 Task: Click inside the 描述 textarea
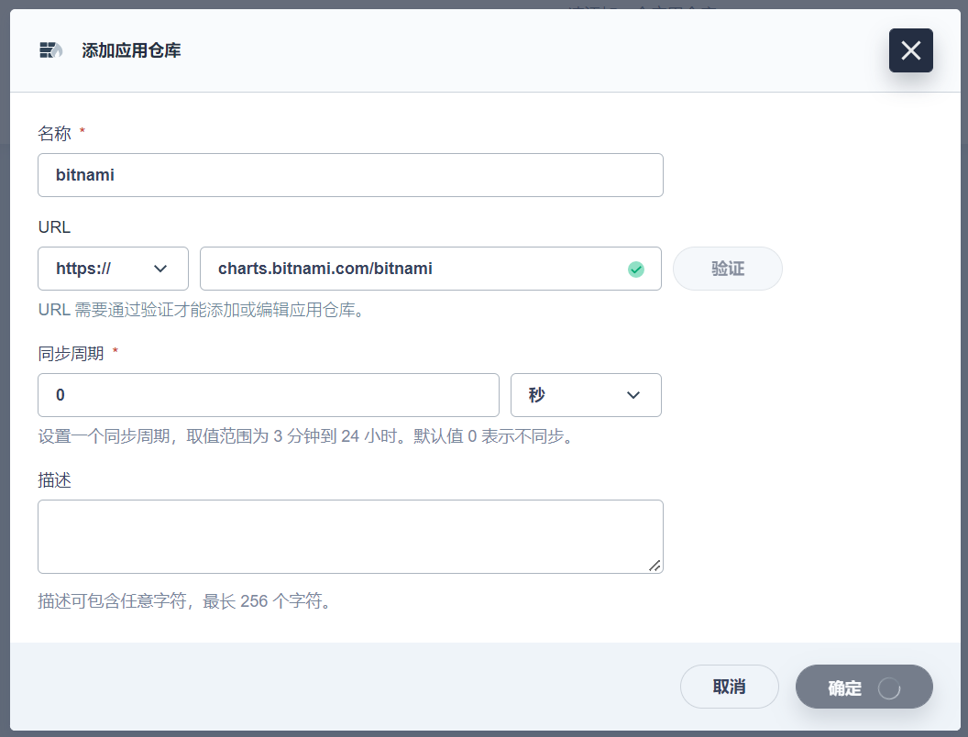click(350, 537)
